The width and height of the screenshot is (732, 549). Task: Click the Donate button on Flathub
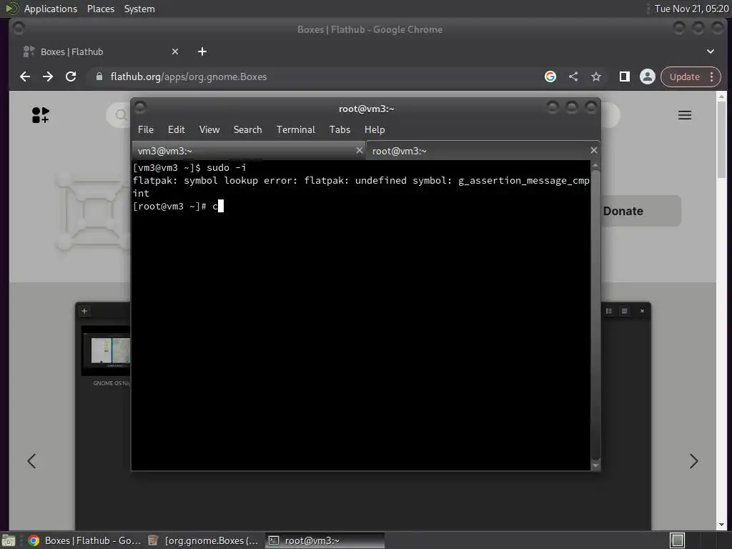pos(640,211)
